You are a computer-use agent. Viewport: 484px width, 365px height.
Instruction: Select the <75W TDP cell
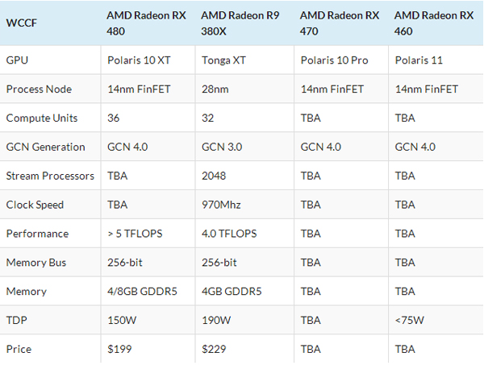click(x=407, y=321)
